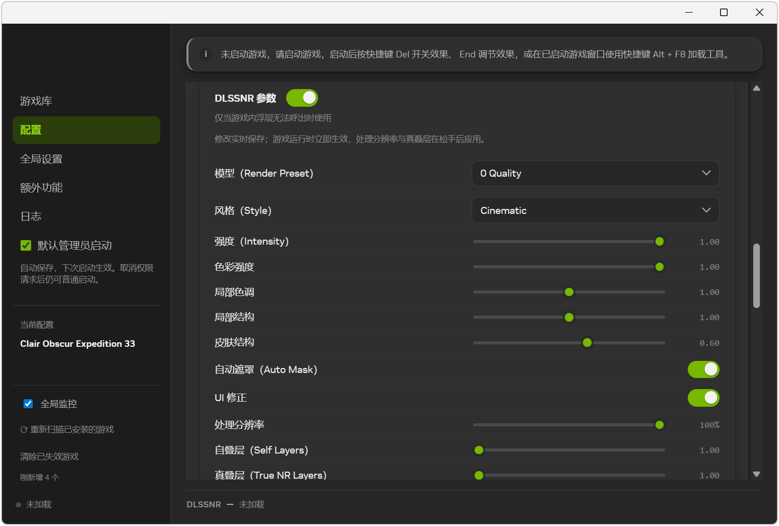This screenshot has height=526, width=779.
Task: Toggle the DLSSNR 参数 switch
Action: tap(302, 98)
